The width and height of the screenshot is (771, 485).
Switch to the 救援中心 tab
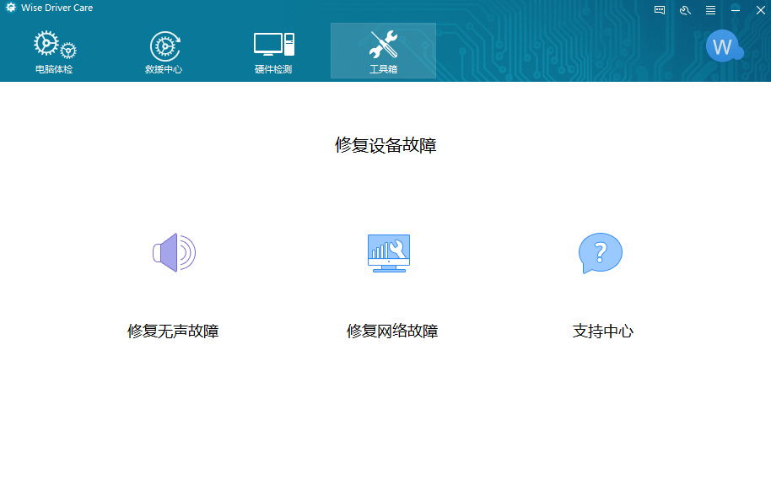[164, 52]
